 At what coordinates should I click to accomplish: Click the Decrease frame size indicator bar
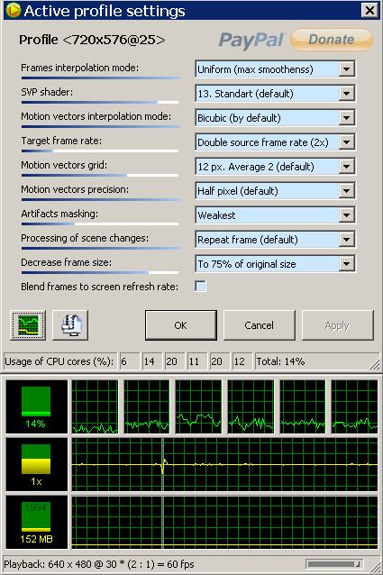coord(100,272)
